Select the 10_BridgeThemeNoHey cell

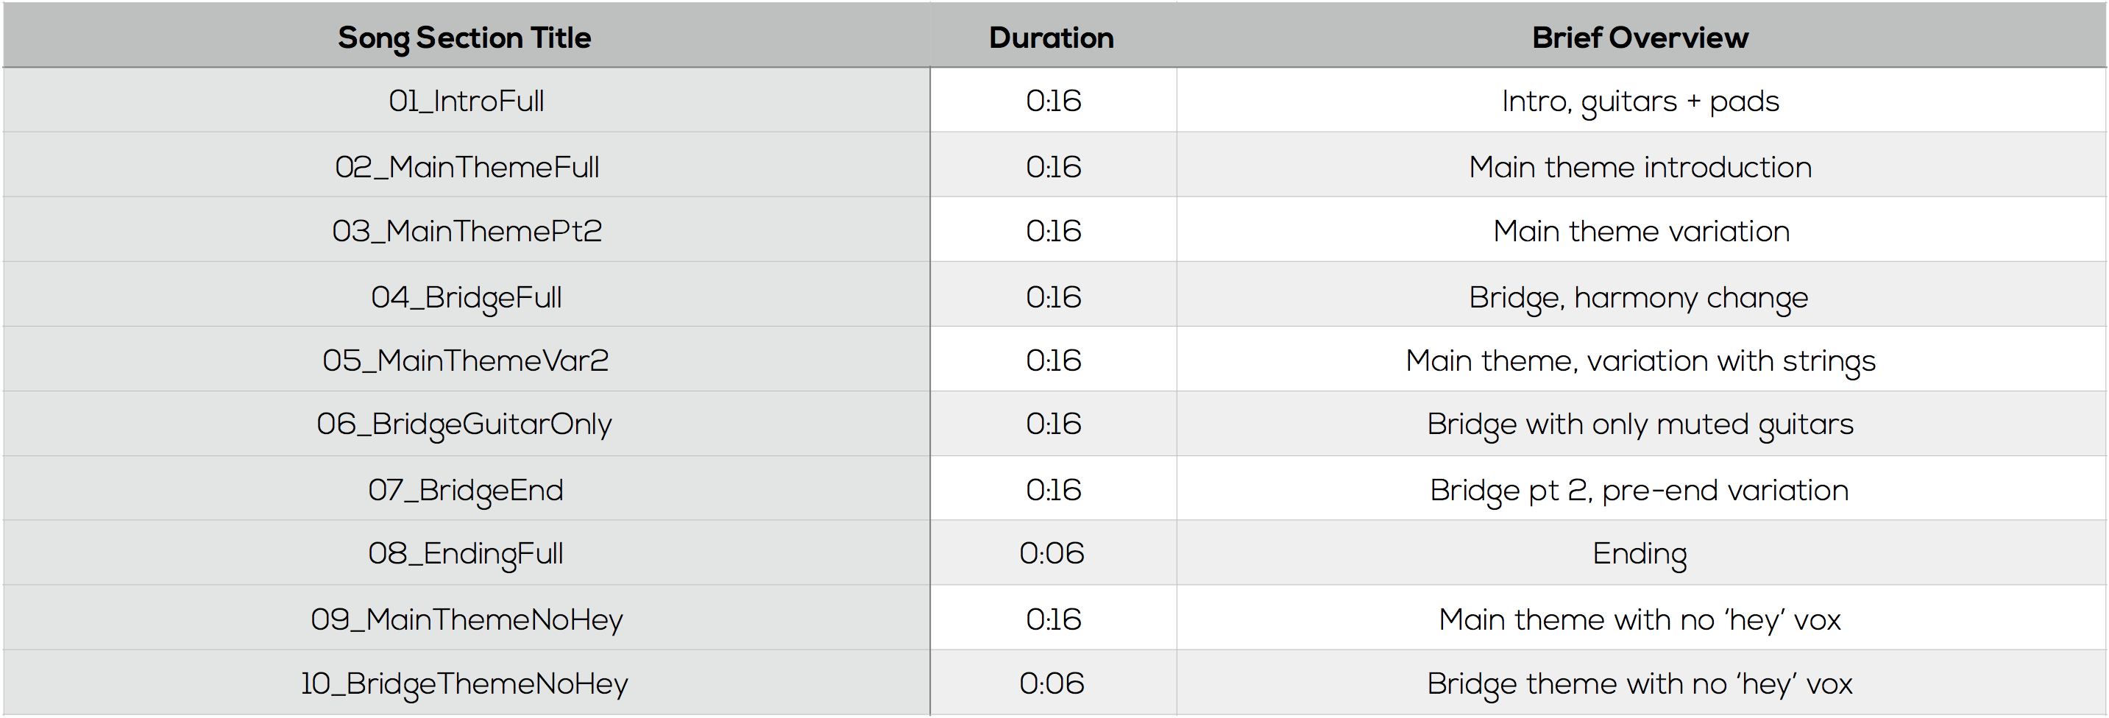click(466, 683)
